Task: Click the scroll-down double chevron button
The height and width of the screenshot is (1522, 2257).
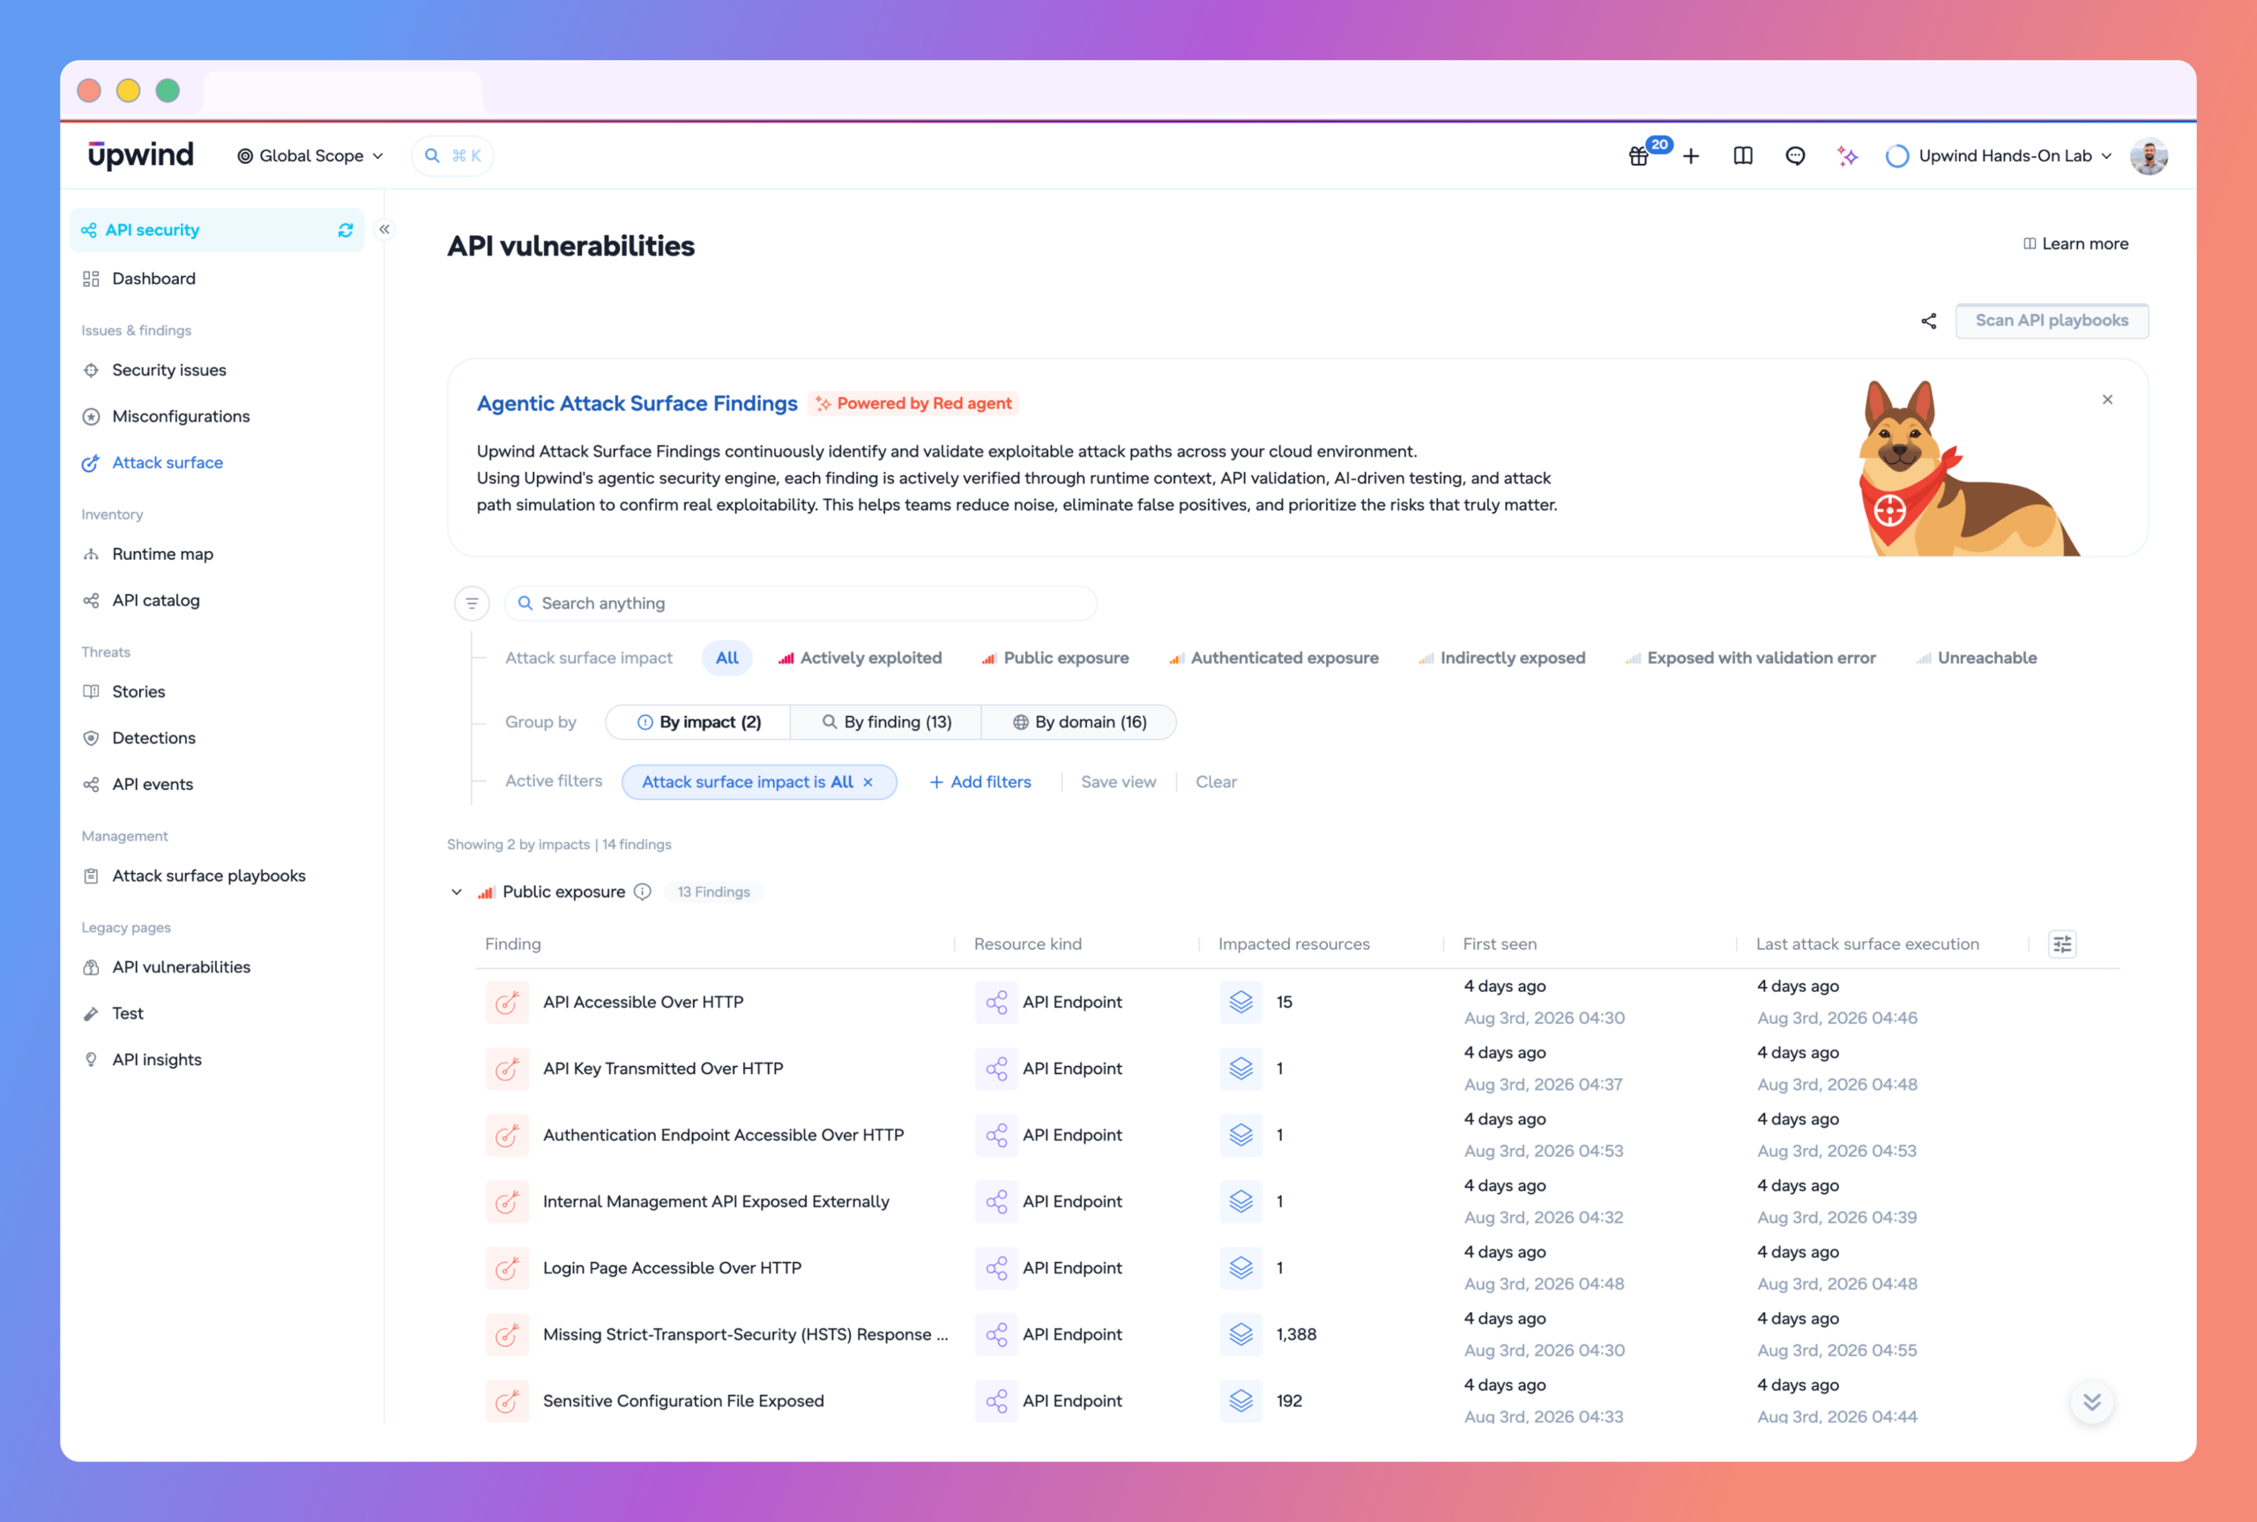Action: [2091, 1402]
